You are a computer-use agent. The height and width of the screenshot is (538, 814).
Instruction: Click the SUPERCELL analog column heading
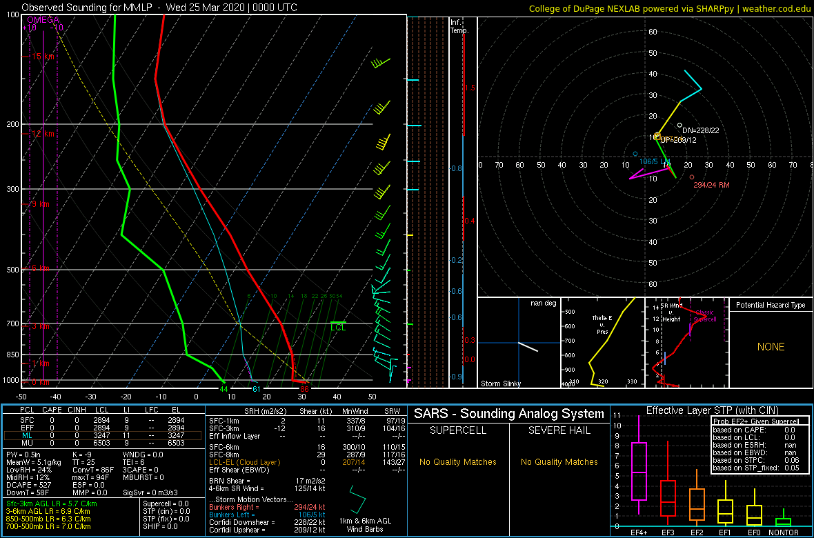click(x=457, y=432)
